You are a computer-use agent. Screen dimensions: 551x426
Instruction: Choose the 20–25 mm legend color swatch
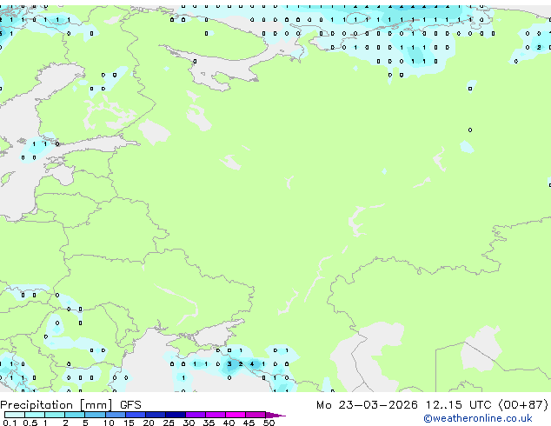click(x=156, y=415)
